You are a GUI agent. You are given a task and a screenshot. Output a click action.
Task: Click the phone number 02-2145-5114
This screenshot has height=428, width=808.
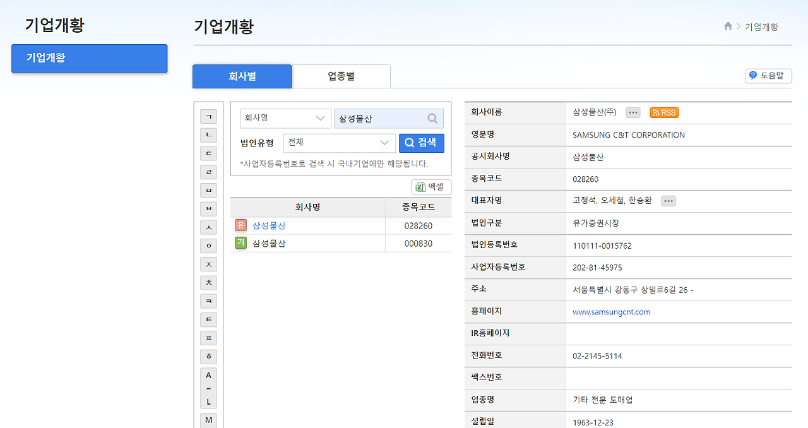pos(597,356)
